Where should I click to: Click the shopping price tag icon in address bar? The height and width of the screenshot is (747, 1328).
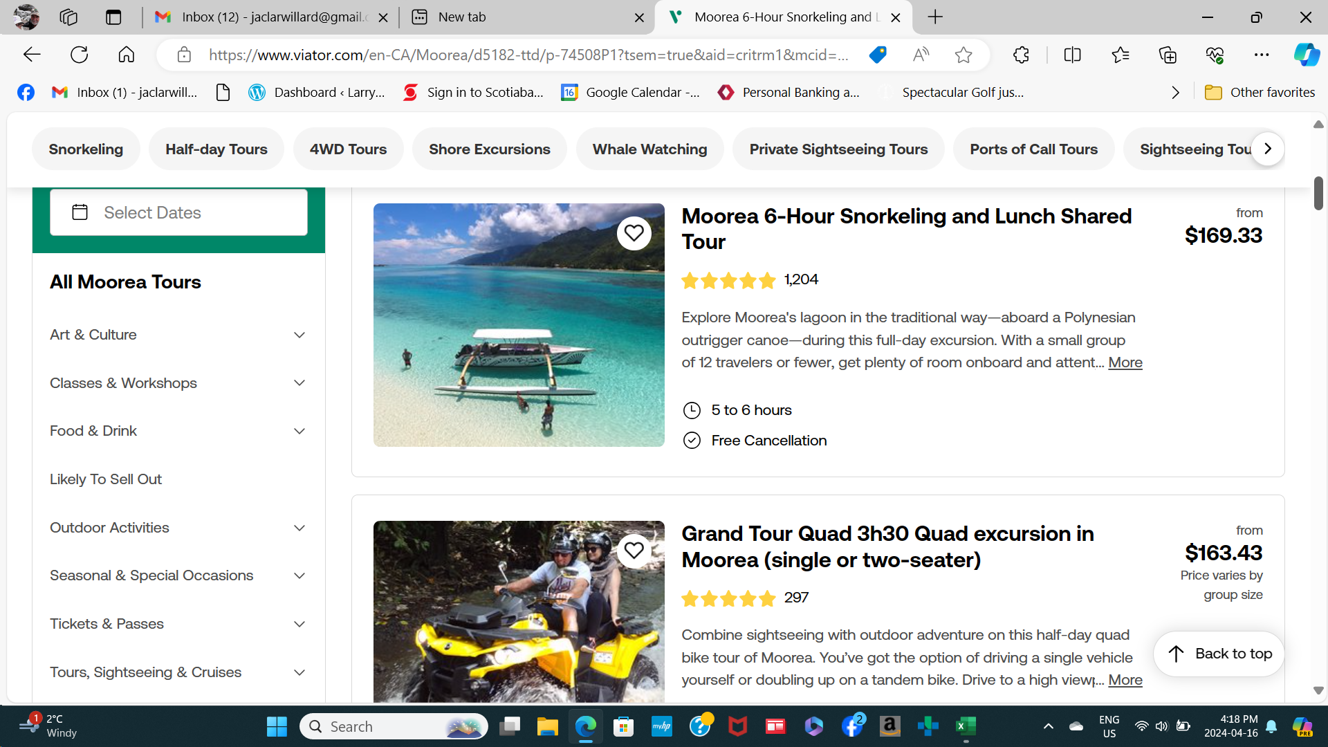(878, 55)
